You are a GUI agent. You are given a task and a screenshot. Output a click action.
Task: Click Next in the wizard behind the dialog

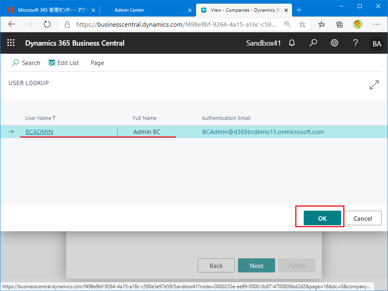(x=257, y=266)
